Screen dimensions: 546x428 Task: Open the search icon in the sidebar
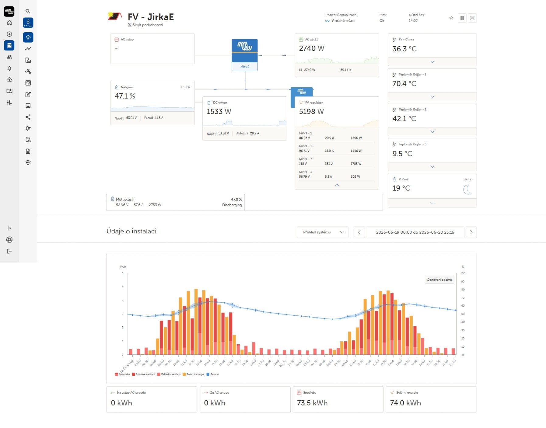coord(28,11)
